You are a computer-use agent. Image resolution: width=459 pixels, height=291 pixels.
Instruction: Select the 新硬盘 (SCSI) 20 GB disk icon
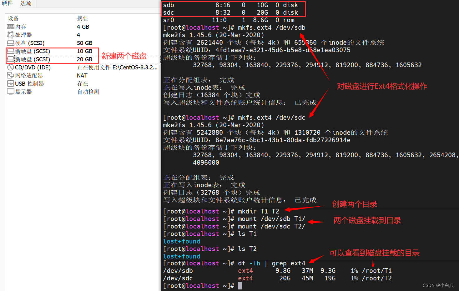tap(11, 59)
